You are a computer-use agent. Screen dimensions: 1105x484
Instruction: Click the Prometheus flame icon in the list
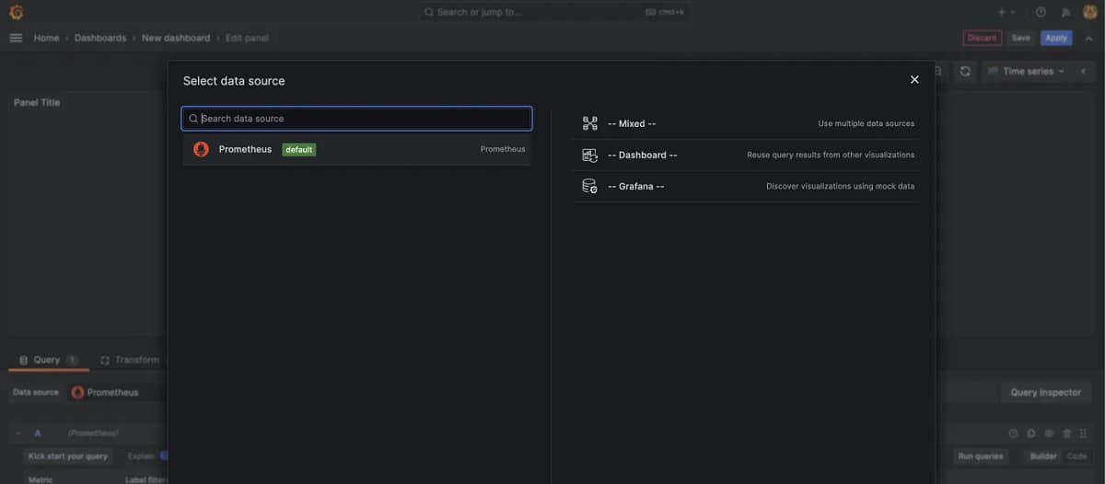tap(201, 149)
